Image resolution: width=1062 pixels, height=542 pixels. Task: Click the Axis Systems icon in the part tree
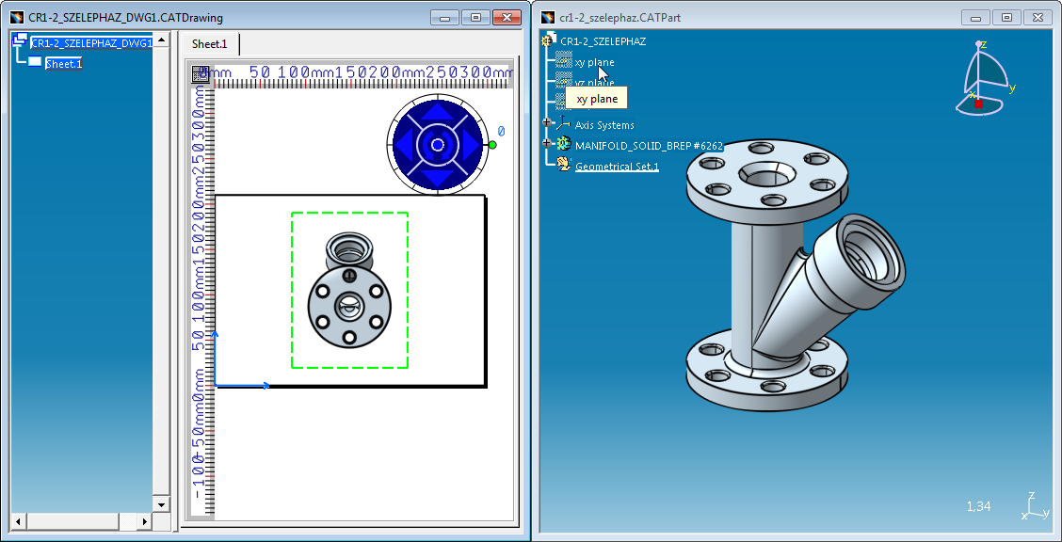(564, 124)
